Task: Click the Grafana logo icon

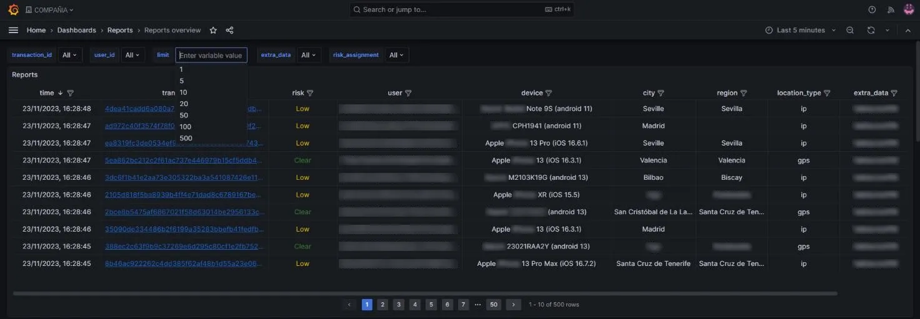Action: tap(13, 9)
